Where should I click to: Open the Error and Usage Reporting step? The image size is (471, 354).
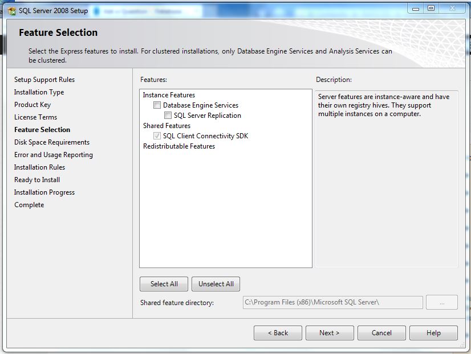[x=54, y=155]
